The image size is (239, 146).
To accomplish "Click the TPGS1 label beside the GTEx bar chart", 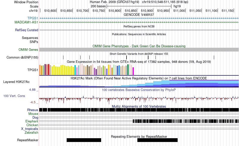I will pyautogui.click(x=33, y=70).
